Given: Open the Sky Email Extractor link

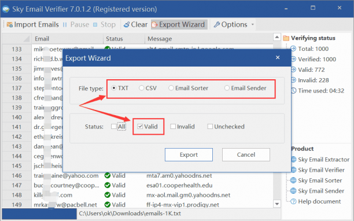Looking at the screenshot, I should tap(324, 159).
